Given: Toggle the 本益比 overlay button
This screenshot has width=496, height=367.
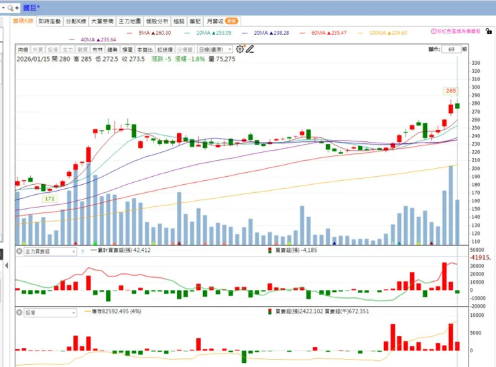Looking at the screenshot, I should [145, 50].
